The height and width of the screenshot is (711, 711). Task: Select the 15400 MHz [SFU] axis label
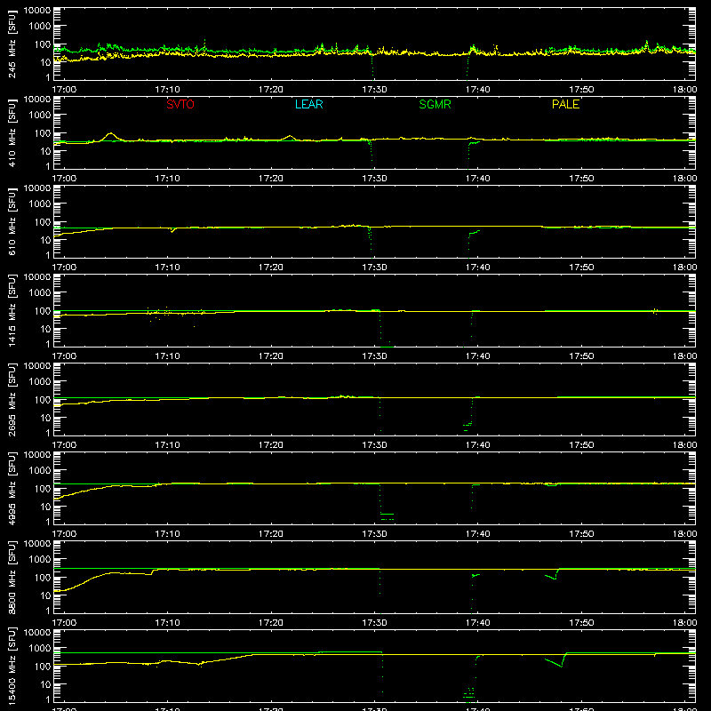tap(12, 666)
